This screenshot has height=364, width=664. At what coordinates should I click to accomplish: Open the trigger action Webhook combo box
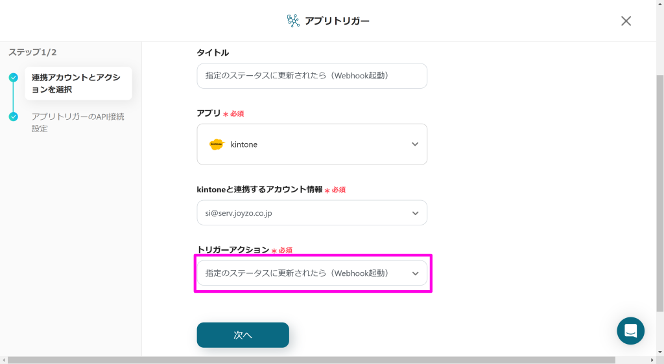pos(312,273)
